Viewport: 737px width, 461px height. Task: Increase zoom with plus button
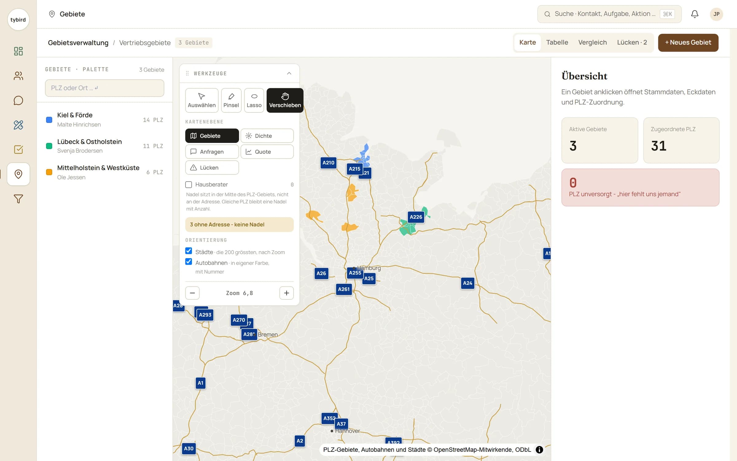click(x=287, y=293)
